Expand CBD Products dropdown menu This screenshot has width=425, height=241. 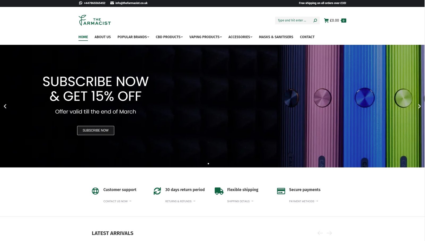tap(169, 37)
